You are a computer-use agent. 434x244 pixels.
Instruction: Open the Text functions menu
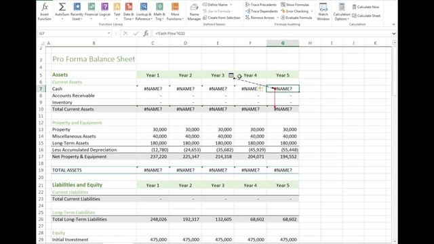click(117, 12)
